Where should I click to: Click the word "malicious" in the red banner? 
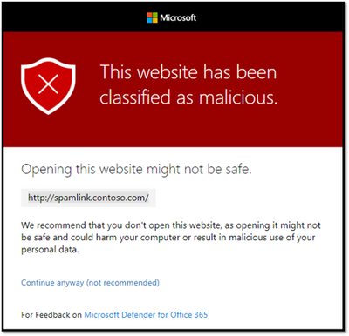click(238, 97)
